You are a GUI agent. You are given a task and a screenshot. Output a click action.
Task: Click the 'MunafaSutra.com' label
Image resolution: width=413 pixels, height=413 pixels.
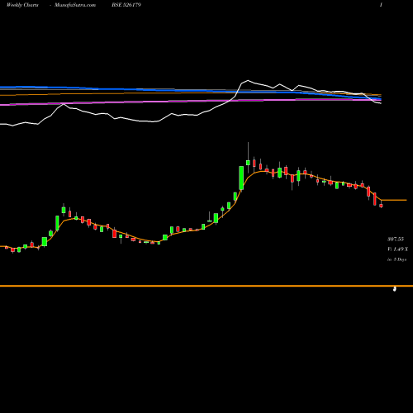pos(75,5)
